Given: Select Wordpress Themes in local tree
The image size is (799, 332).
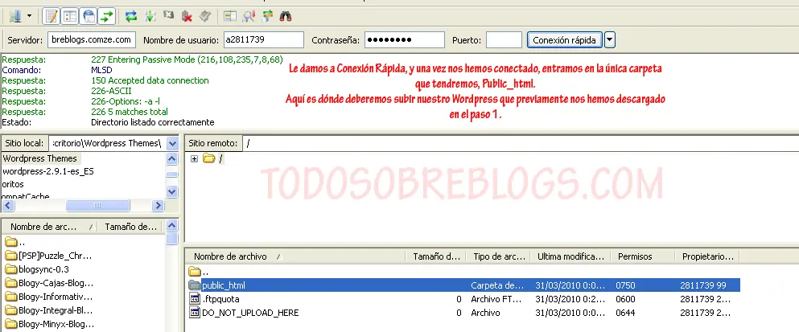Looking at the screenshot, I should pos(40,158).
